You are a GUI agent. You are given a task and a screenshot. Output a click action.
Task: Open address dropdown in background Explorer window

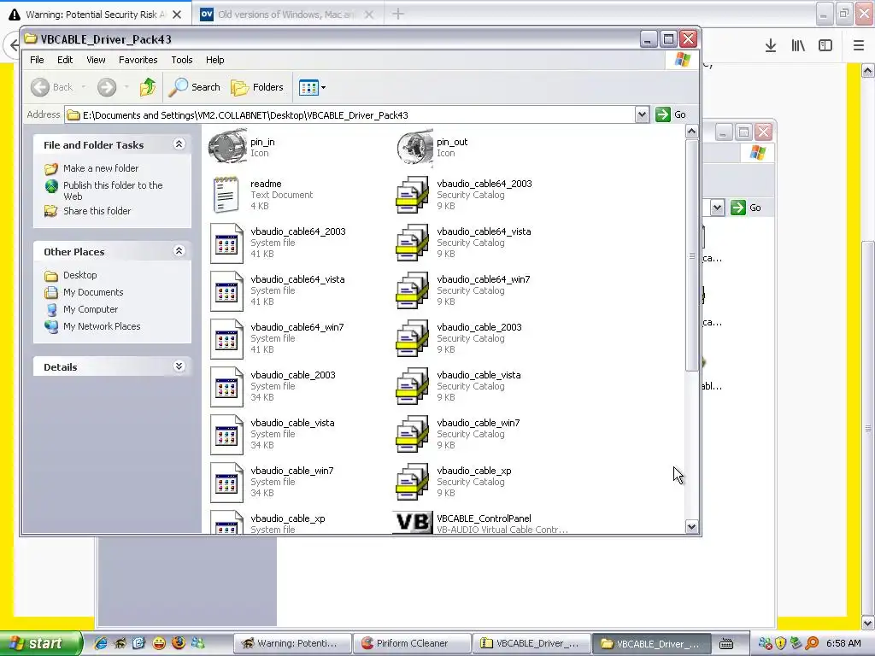coord(717,208)
